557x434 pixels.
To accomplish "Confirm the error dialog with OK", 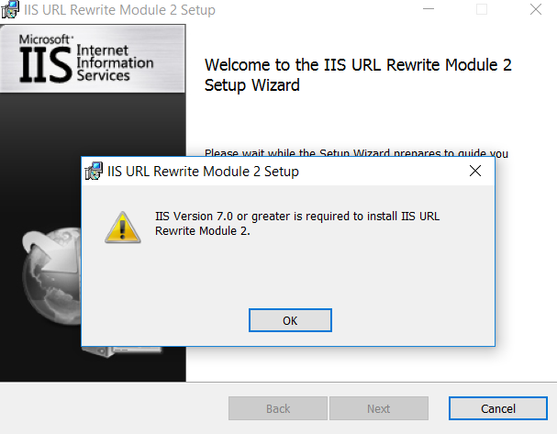I will point(290,320).
